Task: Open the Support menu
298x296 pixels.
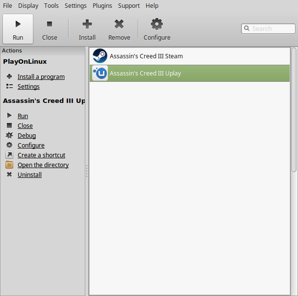Action: (x=129, y=6)
